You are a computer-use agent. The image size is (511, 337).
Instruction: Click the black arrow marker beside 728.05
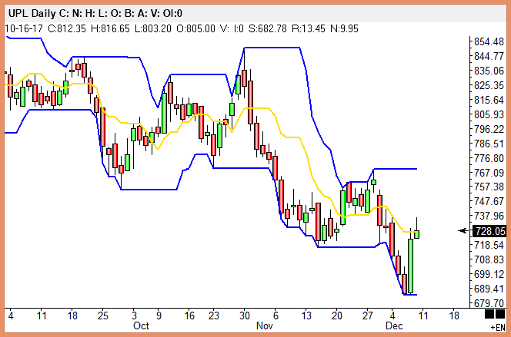(x=464, y=230)
